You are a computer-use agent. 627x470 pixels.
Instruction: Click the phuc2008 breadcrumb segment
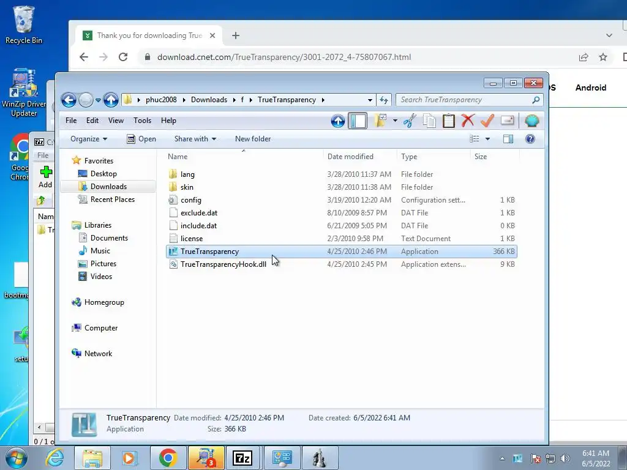pos(161,100)
